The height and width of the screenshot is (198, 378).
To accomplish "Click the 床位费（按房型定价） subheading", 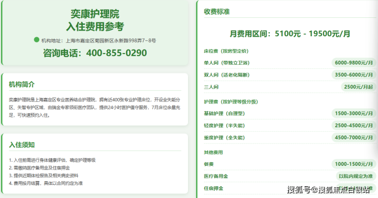I will click(x=226, y=51).
